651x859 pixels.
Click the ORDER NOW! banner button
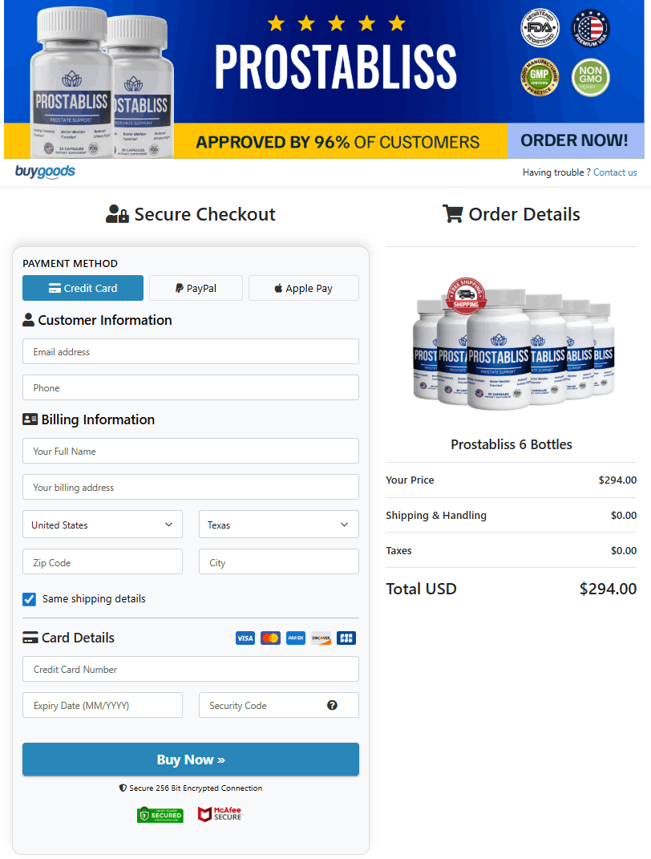click(x=575, y=141)
